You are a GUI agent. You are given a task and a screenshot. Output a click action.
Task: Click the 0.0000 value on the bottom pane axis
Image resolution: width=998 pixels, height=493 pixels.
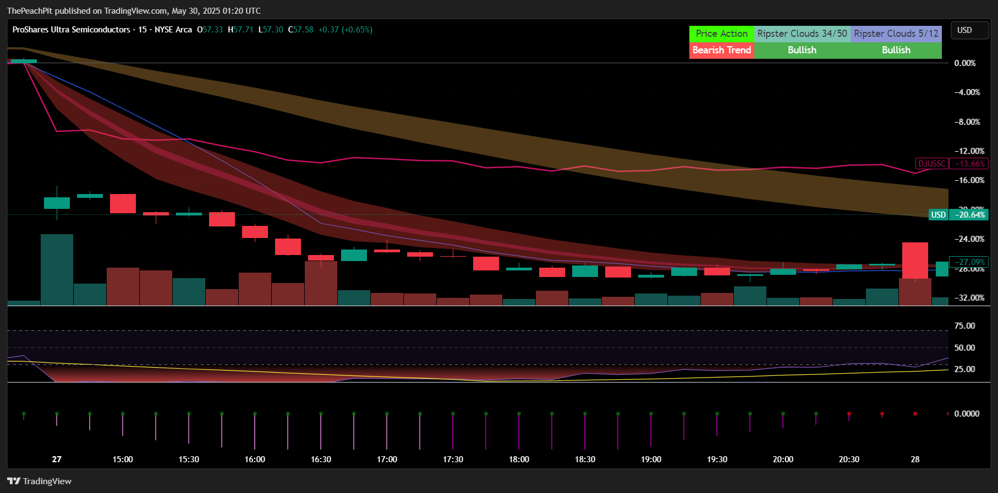(967, 414)
